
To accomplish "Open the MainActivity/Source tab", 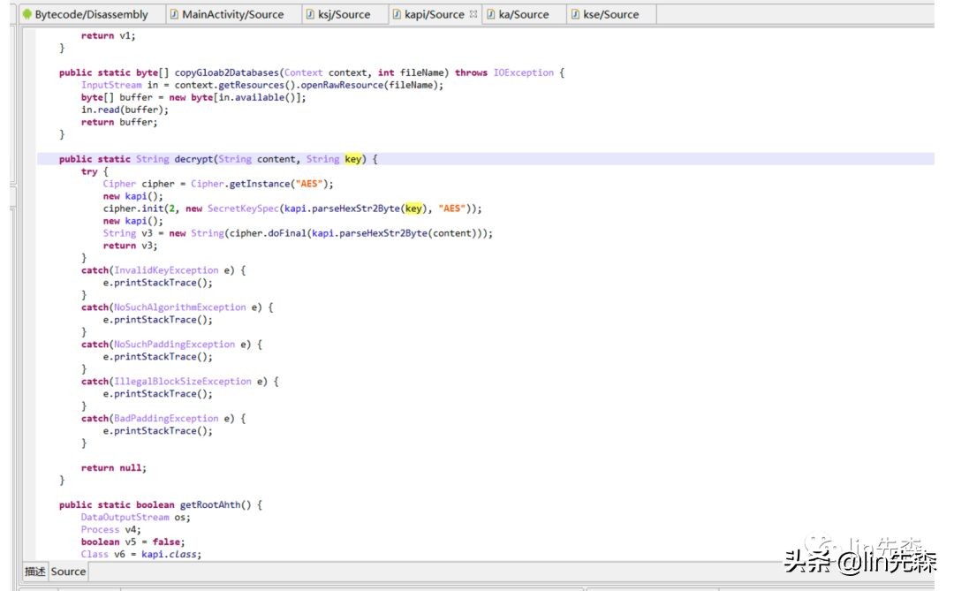I will (232, 14).
